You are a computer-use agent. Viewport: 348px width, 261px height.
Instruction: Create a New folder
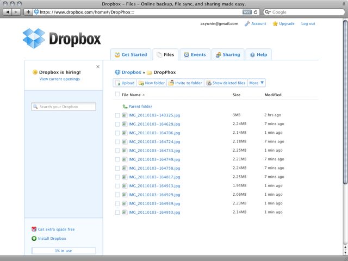[152, 83]
